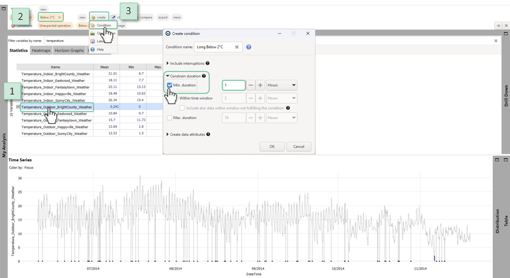
Task: Enable the Max. duration checkbox
Action: coord(169,118)
